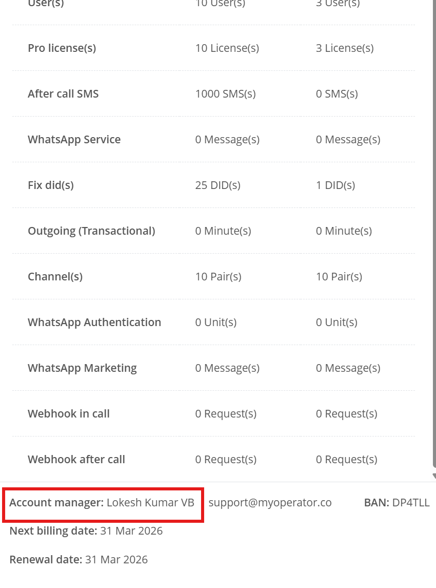Select the Outgoing (Transactional) row label
The image size is (436, 588).
coord(91,231)
